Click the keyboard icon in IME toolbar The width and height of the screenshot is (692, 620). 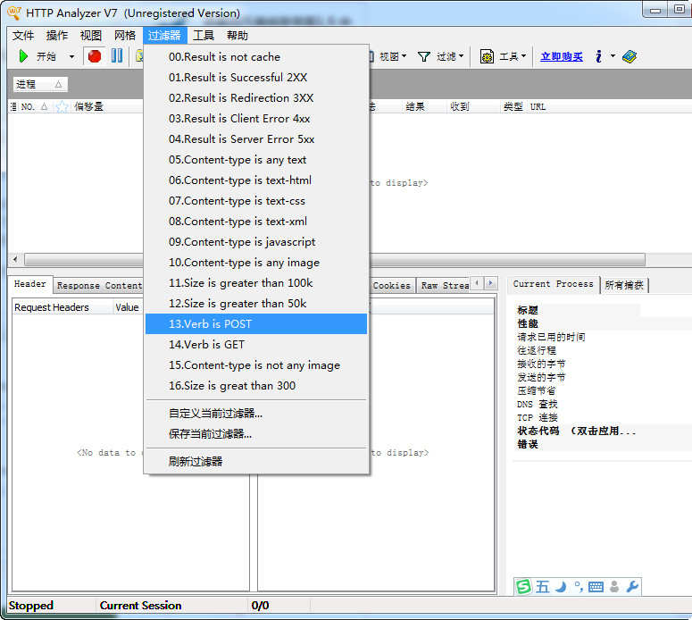point(596,587)
